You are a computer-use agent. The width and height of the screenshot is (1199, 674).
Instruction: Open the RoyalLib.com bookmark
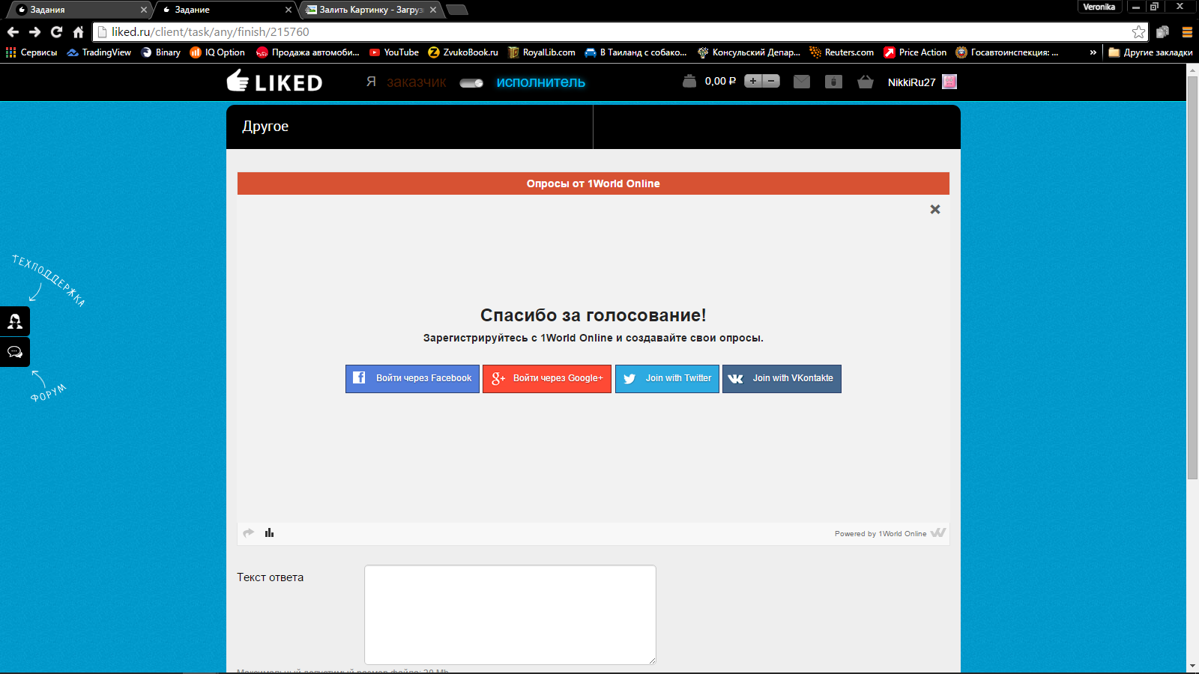point(542,52)
